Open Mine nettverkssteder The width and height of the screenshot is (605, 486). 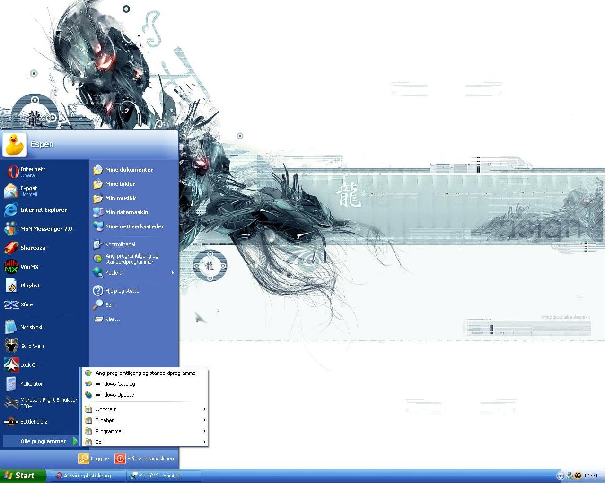tap(133, 226)
